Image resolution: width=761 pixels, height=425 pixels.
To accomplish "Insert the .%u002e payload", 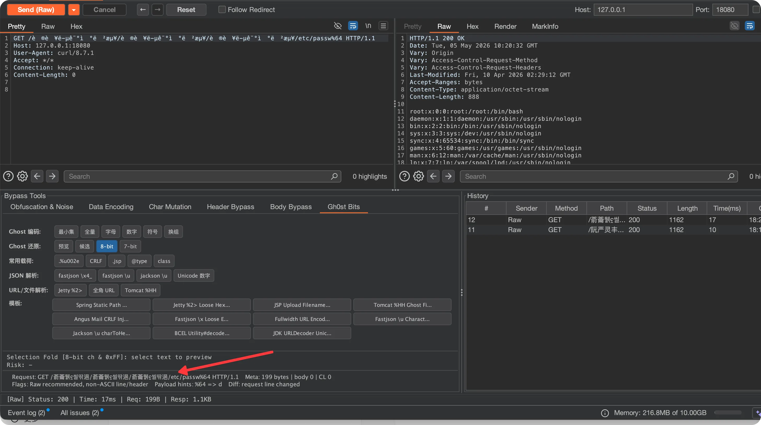I will click(x=69, y=261).
